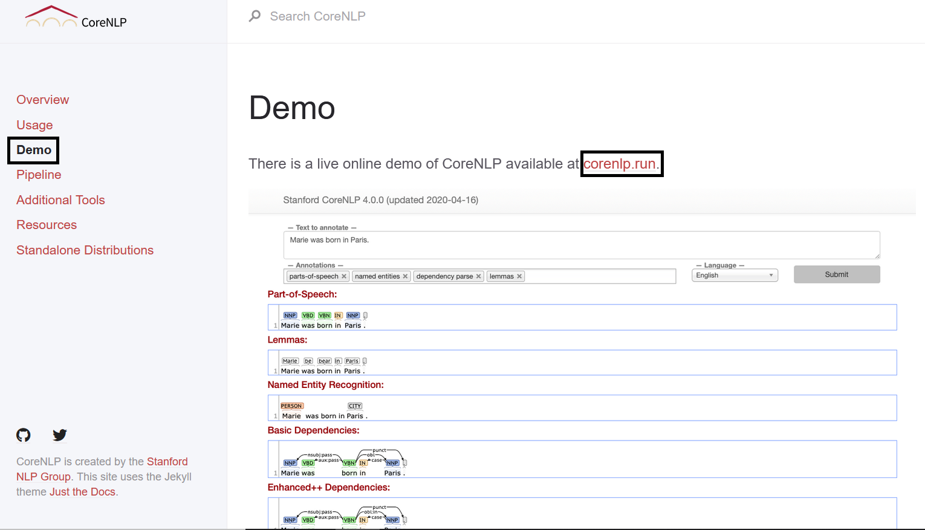This screenshot has width=925, height=530.
Task: Remove the parts-of-speech annotation chip
Action: (x=344, y=276)
